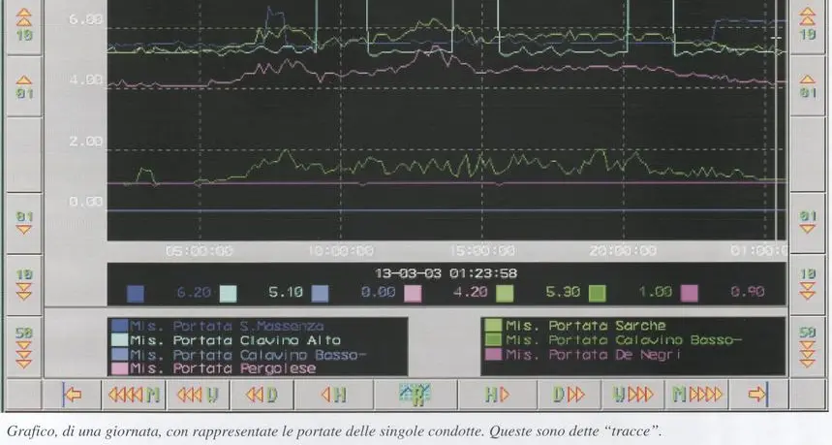Advance one week with the W forward button
Image resolution: width=832 pixels, height=445 pixels.
click(x=632, y=394)
